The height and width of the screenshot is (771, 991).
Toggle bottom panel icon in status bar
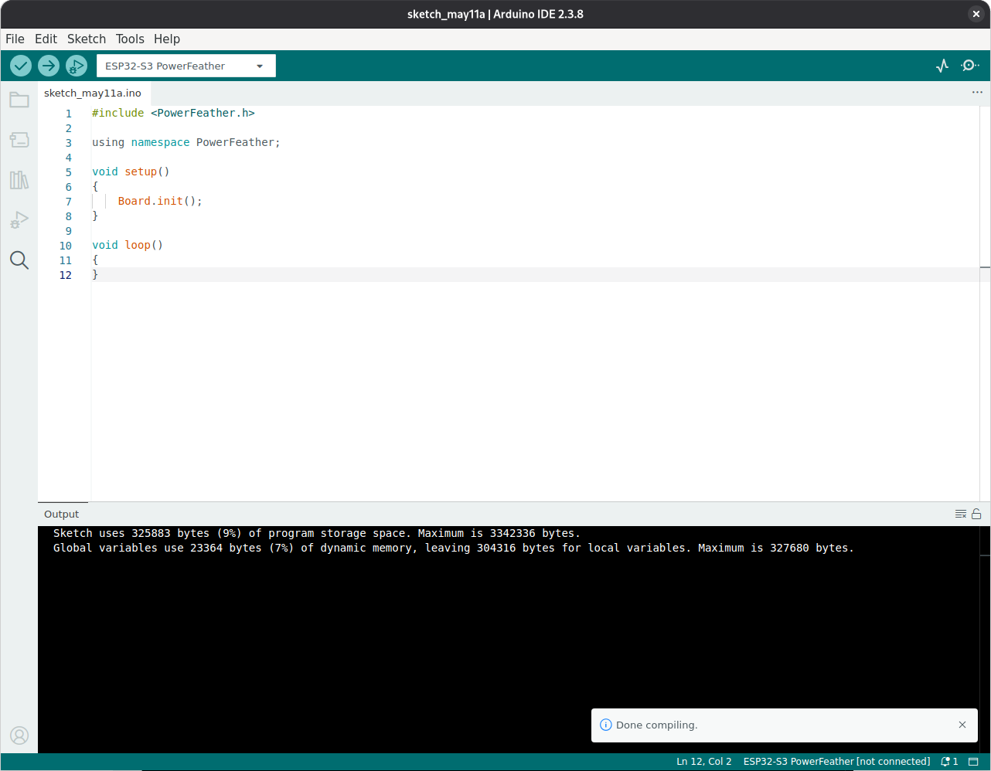click(973, 762)
